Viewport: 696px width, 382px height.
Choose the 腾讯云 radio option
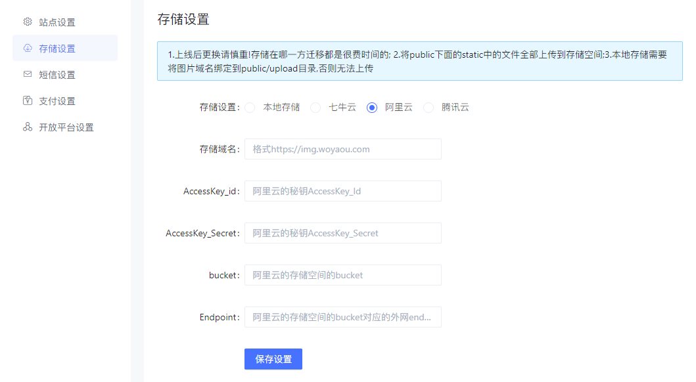tap(429, 108)
